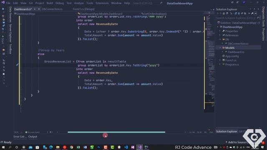This screenshot has height=150, width=267.
Task: Open the Error List panel
Action: [x=20, y=137]
